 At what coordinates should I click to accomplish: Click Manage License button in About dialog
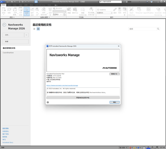click(x=115, y=74)
